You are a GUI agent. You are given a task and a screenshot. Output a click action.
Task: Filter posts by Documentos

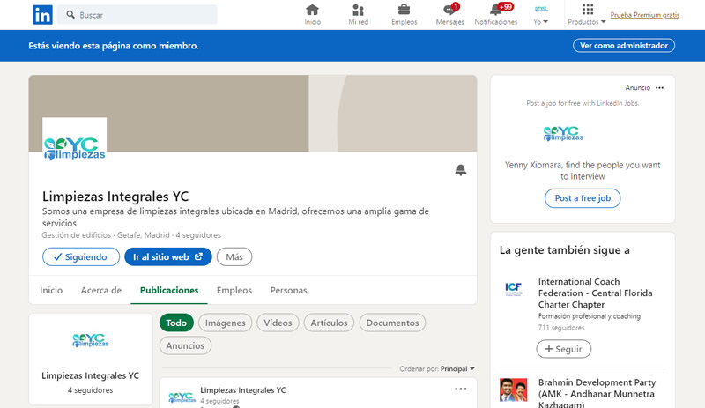tap(392, 323)
